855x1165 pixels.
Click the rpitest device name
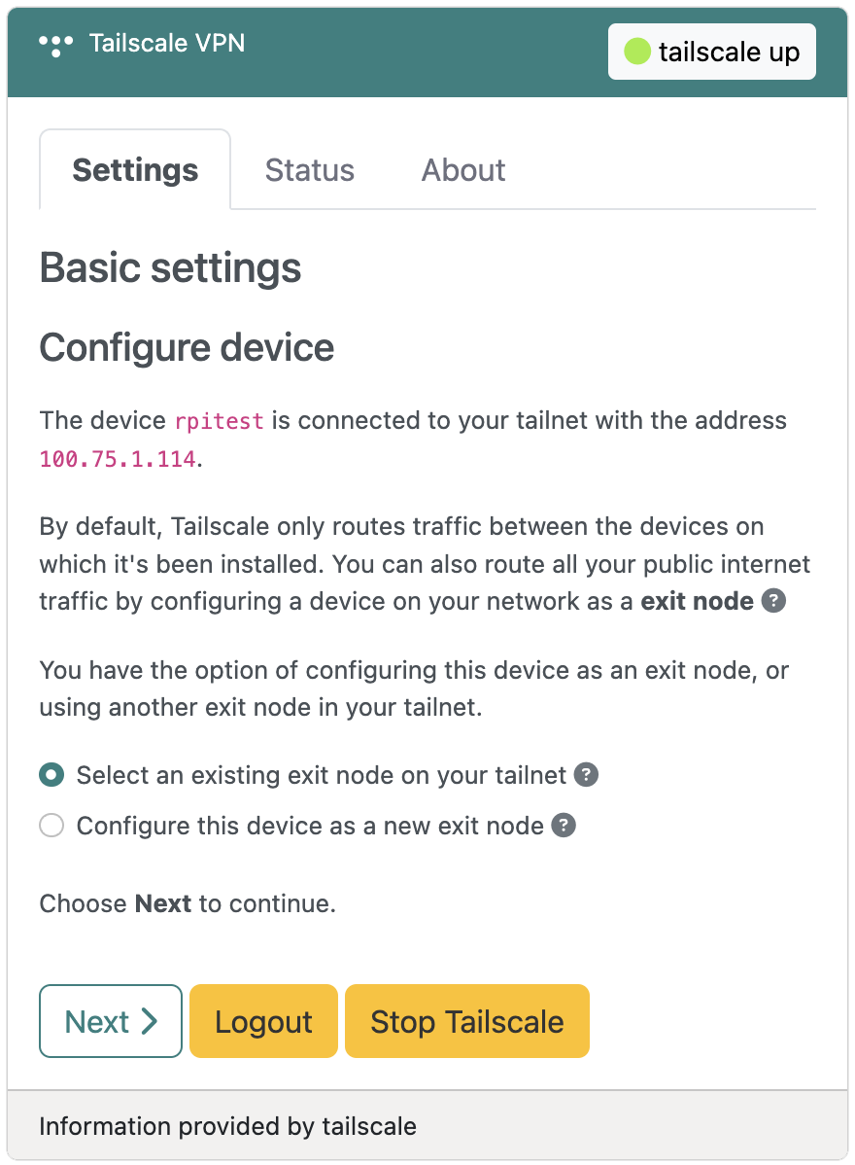tap(219, 421)
